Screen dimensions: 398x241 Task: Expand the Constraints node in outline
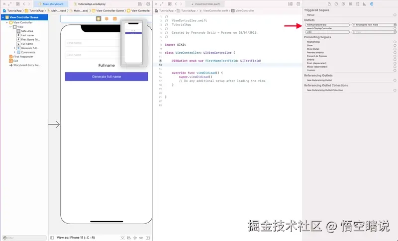click(14, 52)
